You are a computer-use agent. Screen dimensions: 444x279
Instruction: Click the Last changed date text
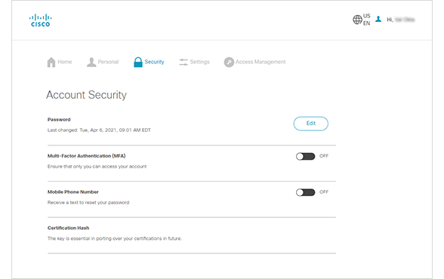click(99, 130)
